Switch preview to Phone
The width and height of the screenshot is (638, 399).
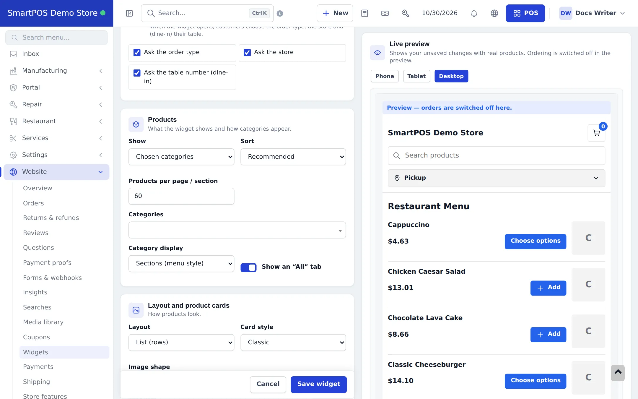pos(385,76)
